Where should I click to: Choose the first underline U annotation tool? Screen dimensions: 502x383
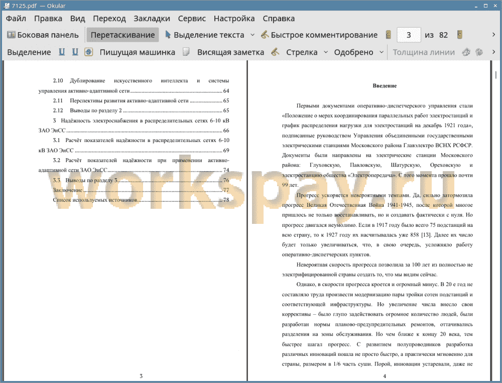pyautogui.click(x=61, y=52)
